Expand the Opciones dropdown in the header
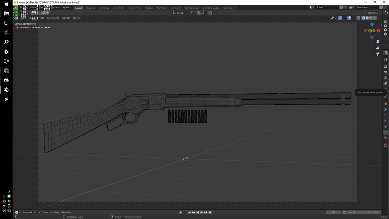This screenshot has height=219, width=389. tap(374, 13)
